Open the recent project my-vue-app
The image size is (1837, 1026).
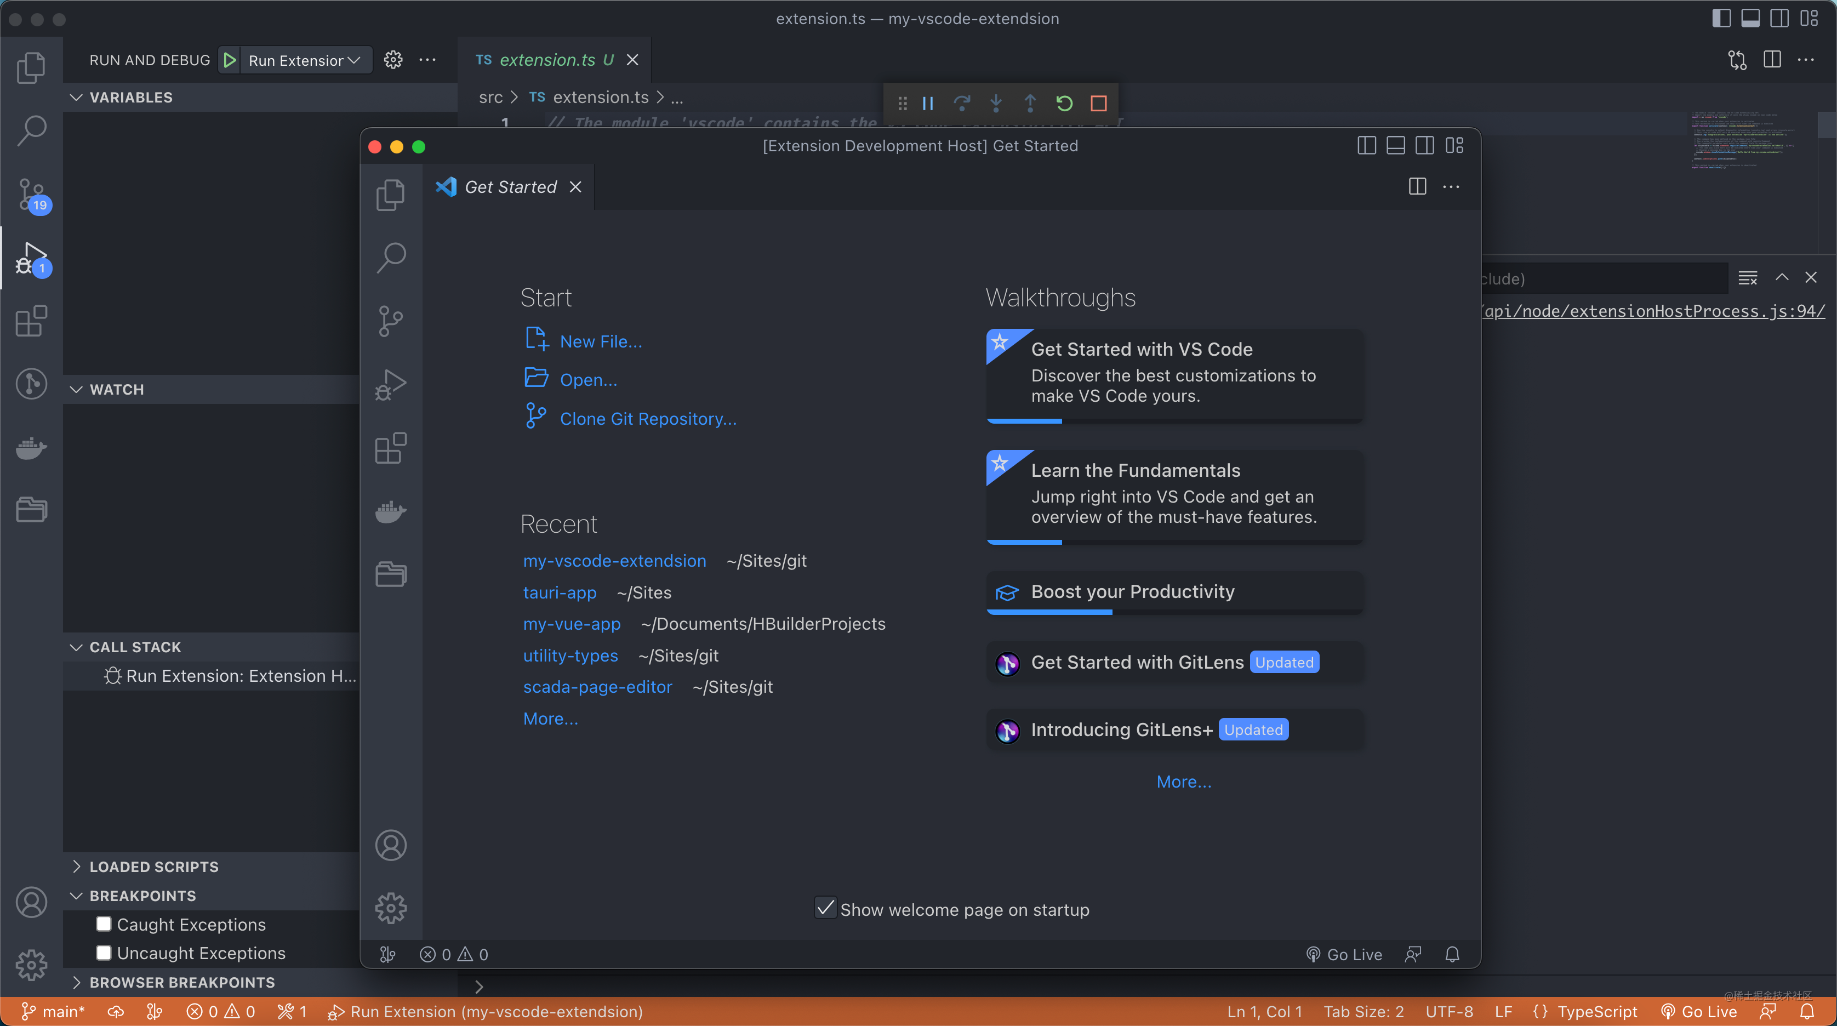(571, 624)
